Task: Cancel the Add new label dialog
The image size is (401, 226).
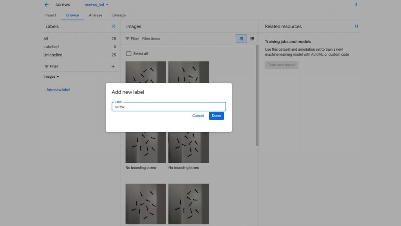Action: point(198,116)
